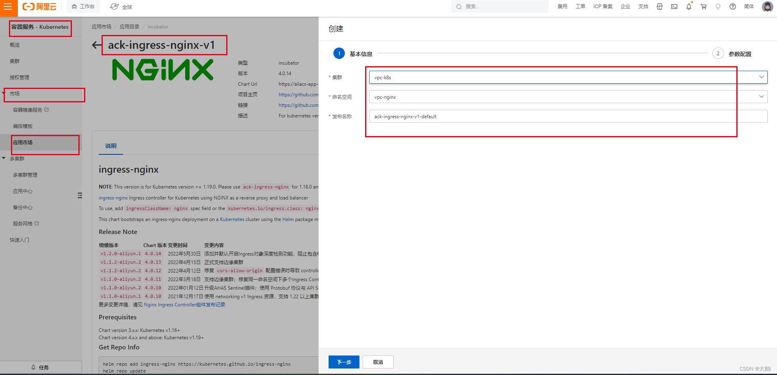The height and width of the screenshot is (375, 777).
Task: Open 快速入门 in sidebar
Action: 19,240
